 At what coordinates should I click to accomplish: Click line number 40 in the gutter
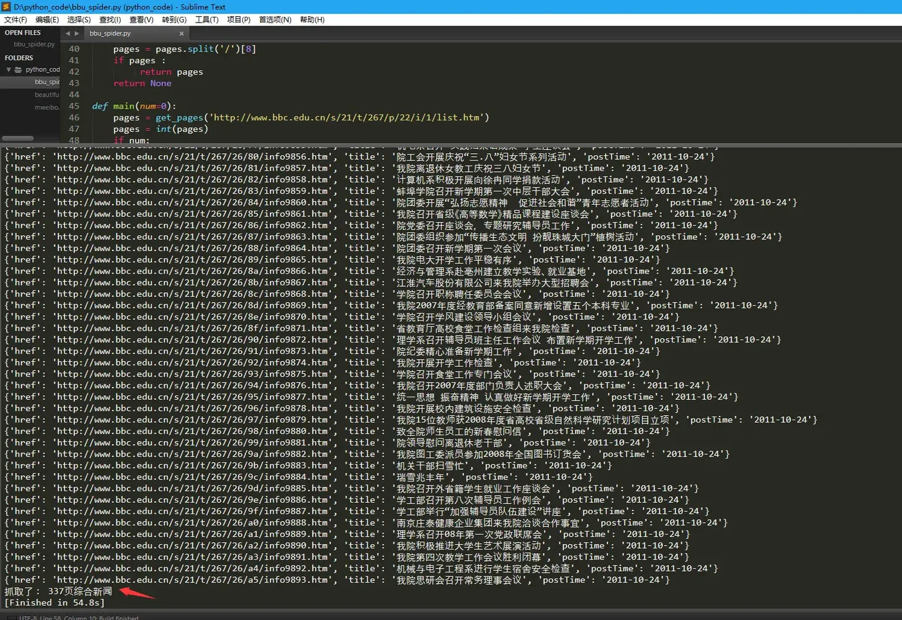[74, 49]
